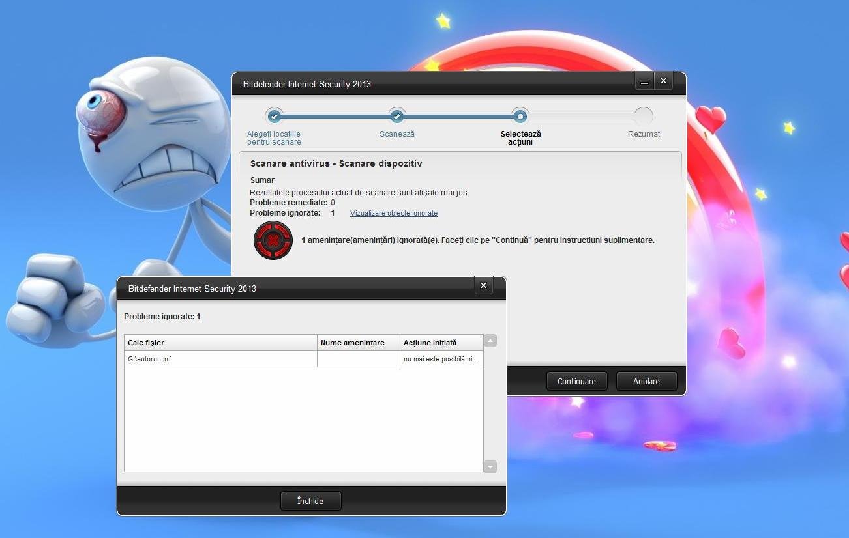Minimize the main Bitdefender scan window
This screenshot has height=538, width=849.
[x=644, y=81]
